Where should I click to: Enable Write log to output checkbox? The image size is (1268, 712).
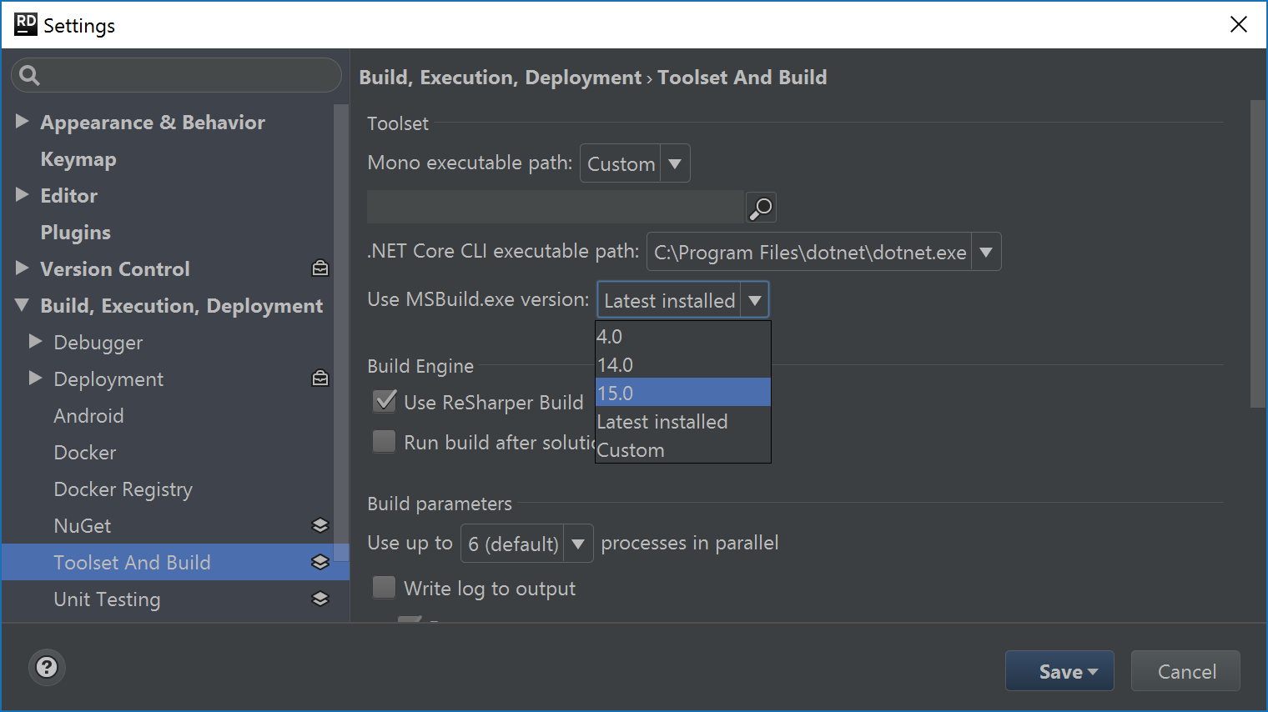coord(385,588)
